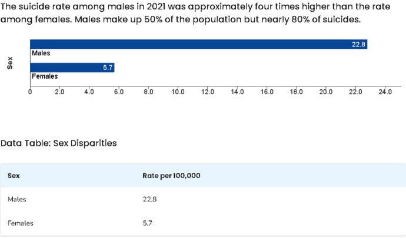
Task: Select the Females row in data table
Action: (x=203, y=223)
